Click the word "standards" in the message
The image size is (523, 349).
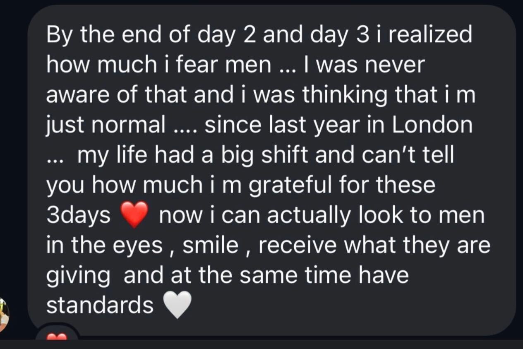coord(100,305)
